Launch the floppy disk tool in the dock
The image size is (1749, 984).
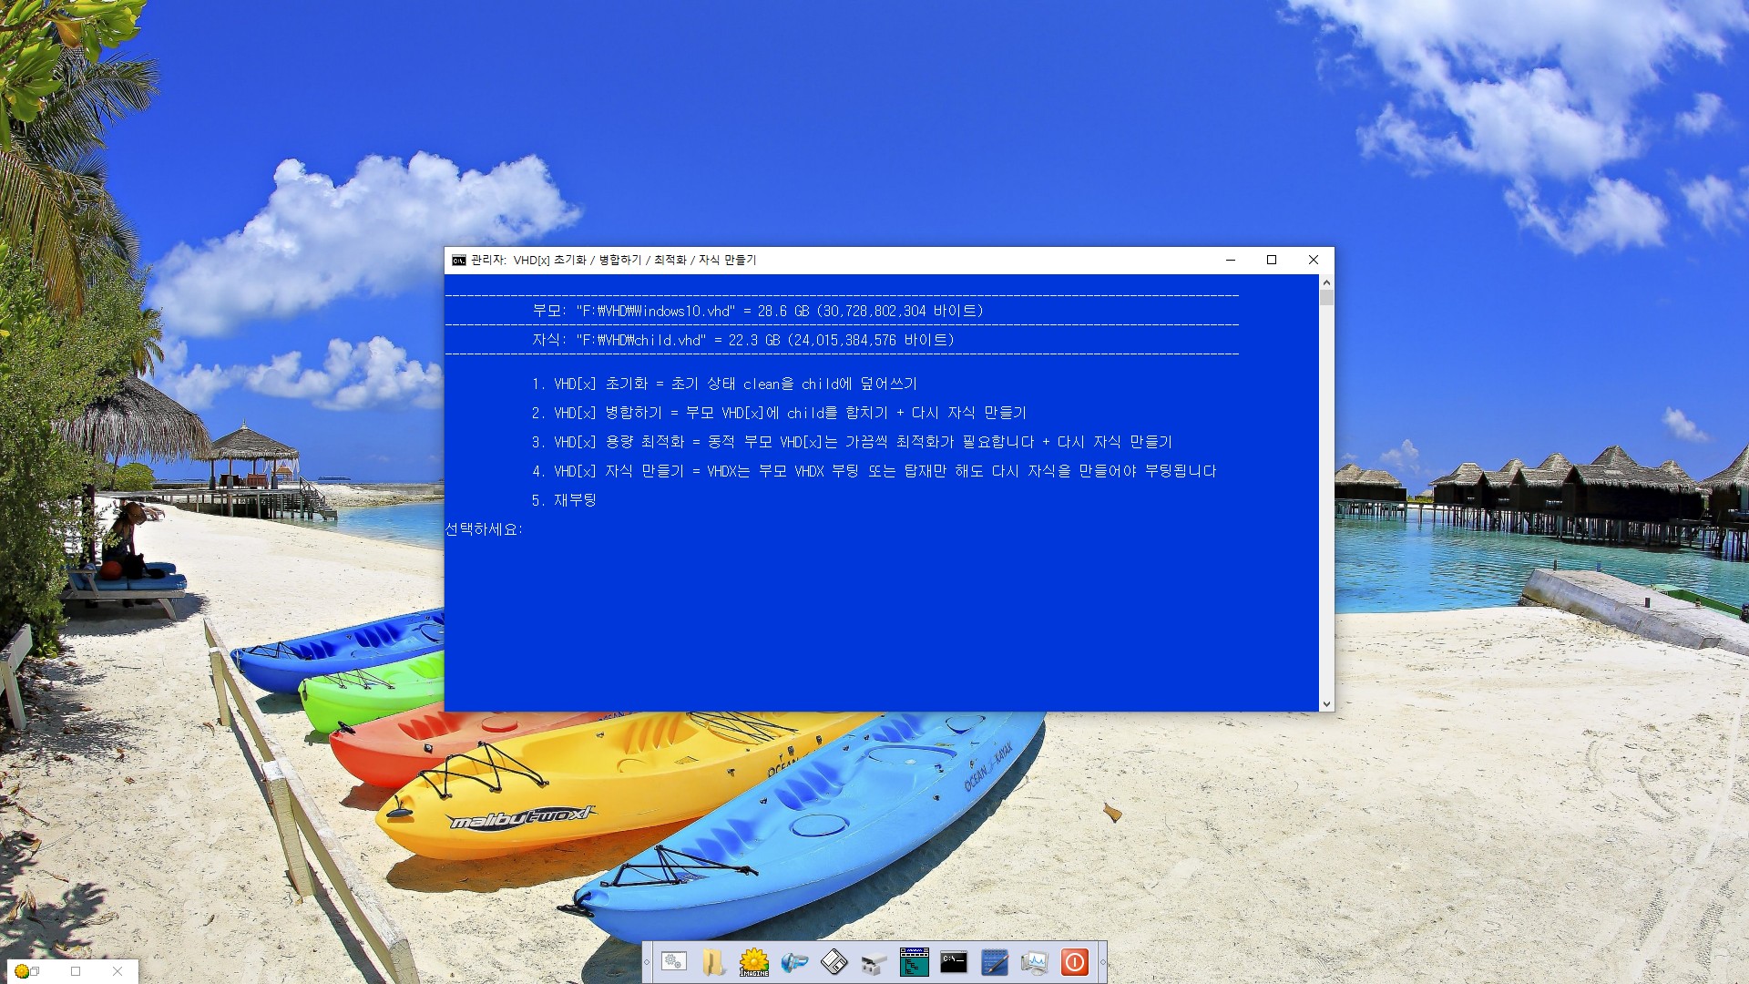[834, 962]
